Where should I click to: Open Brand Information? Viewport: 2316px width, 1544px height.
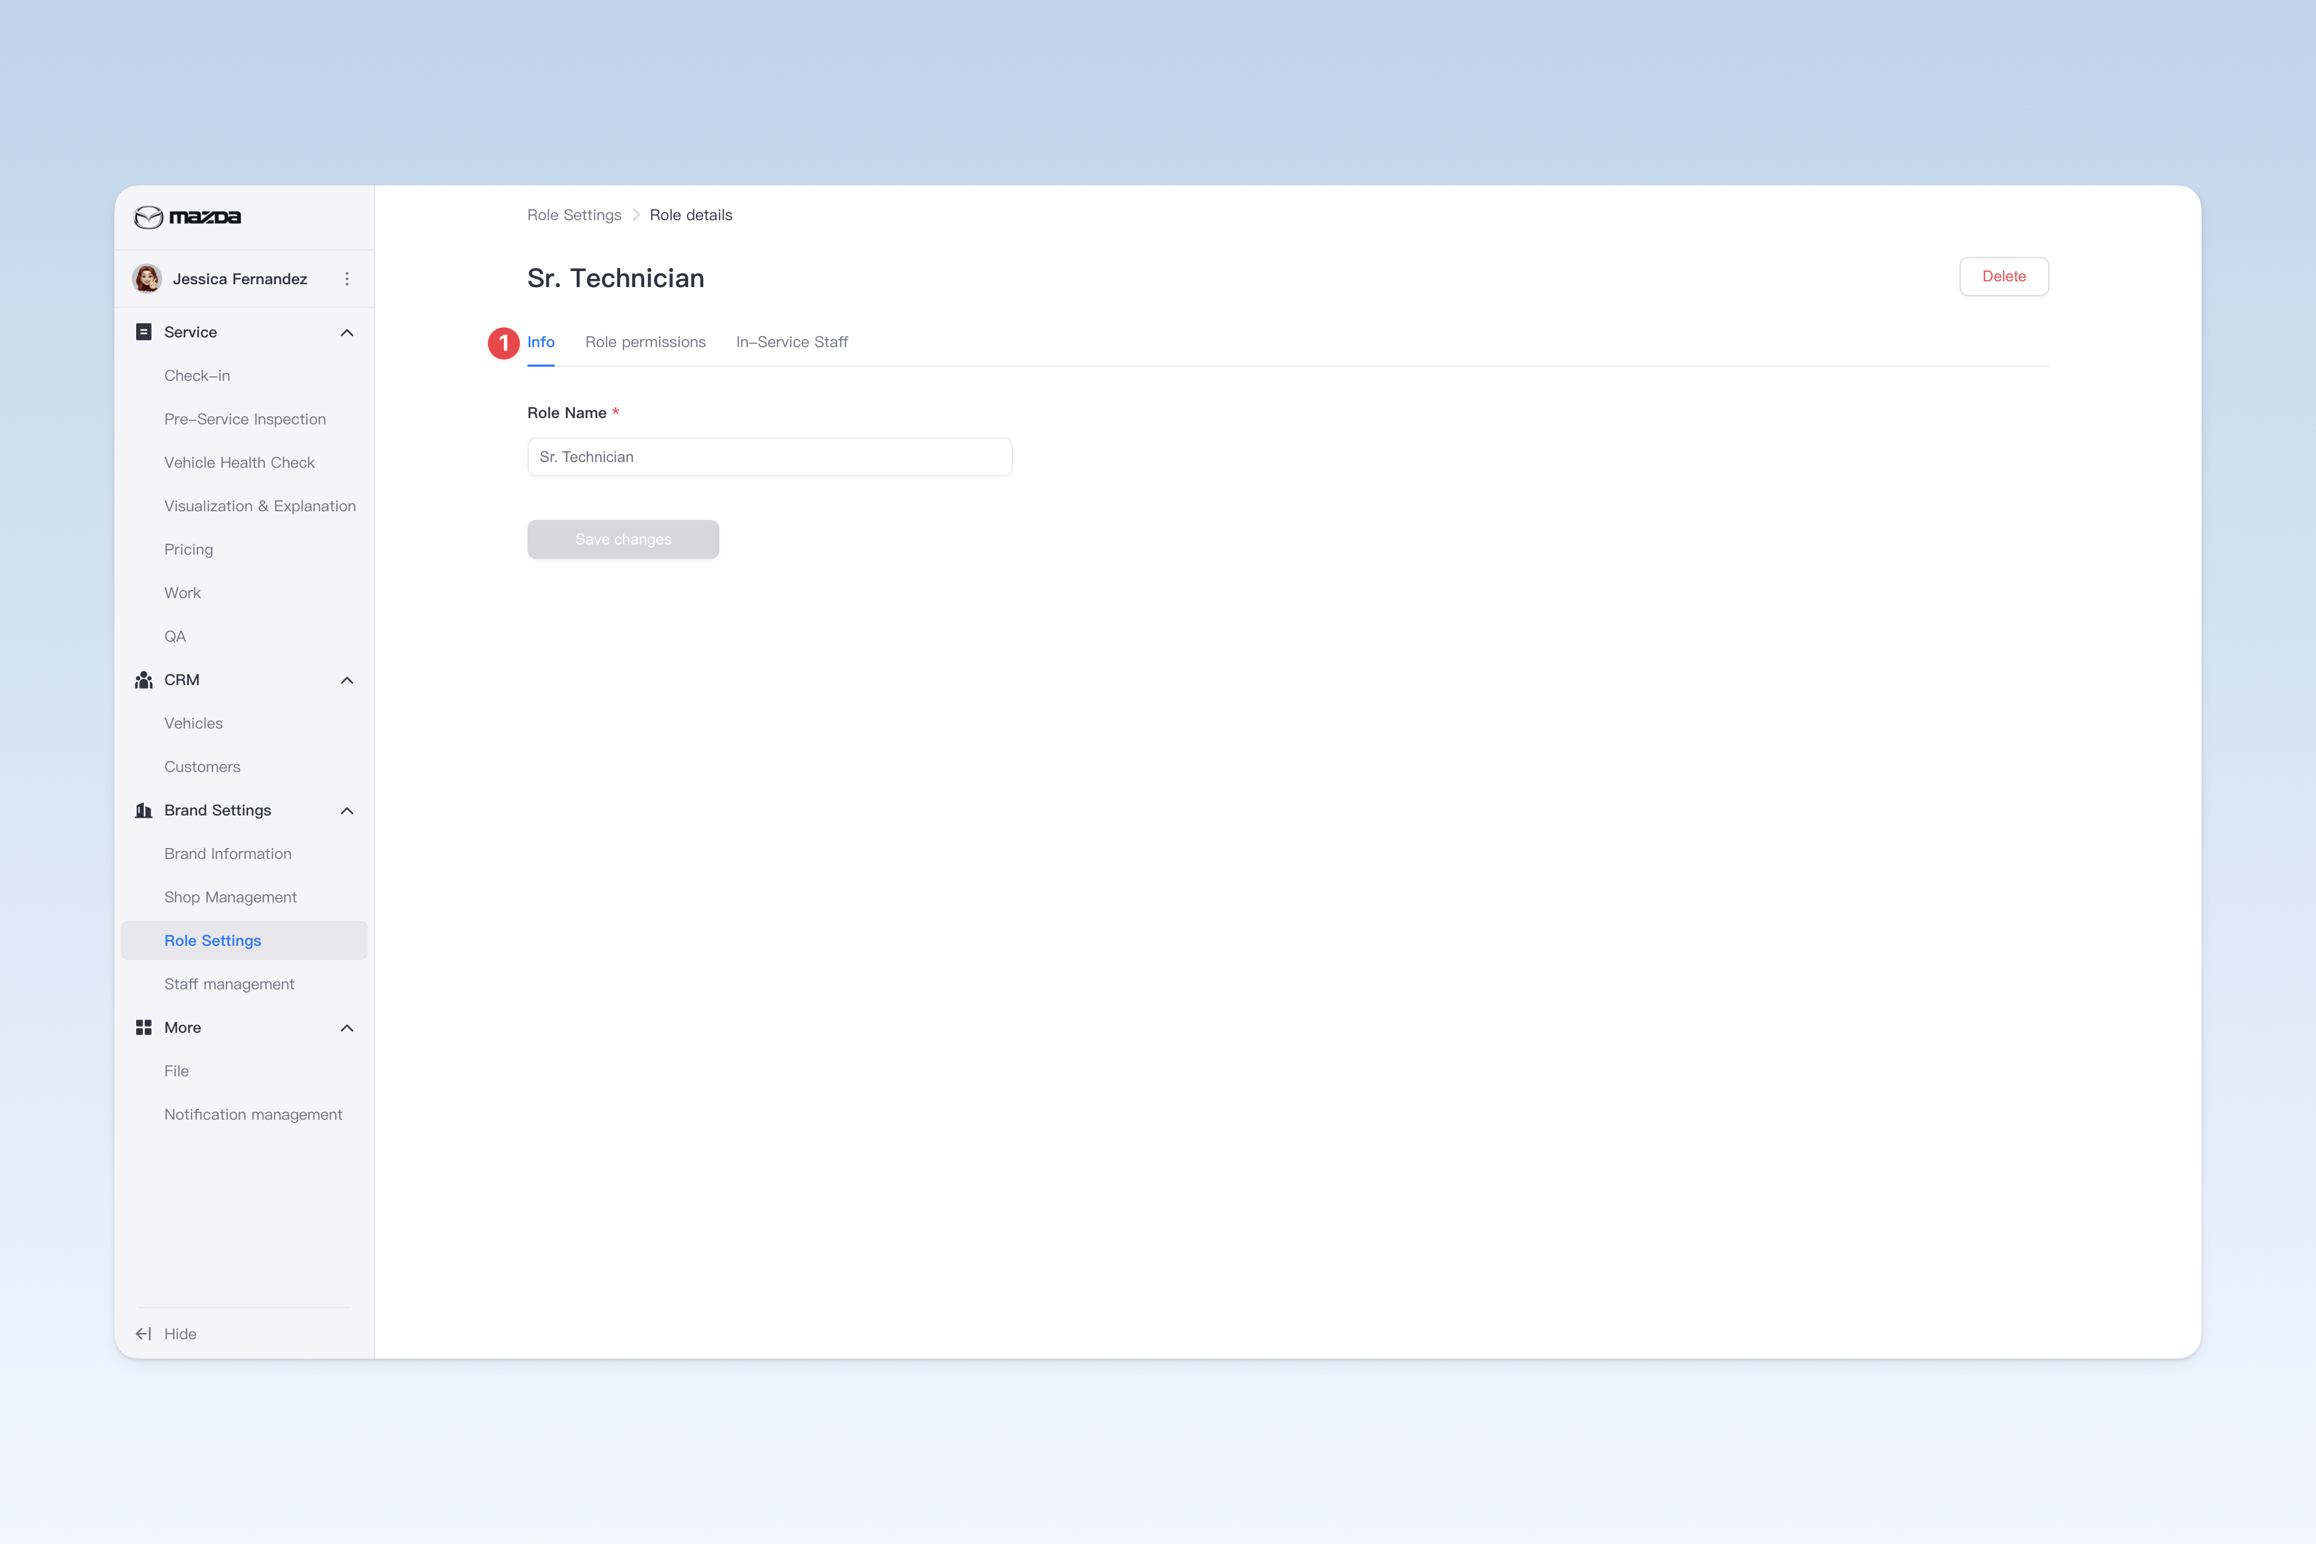point(228,854)
